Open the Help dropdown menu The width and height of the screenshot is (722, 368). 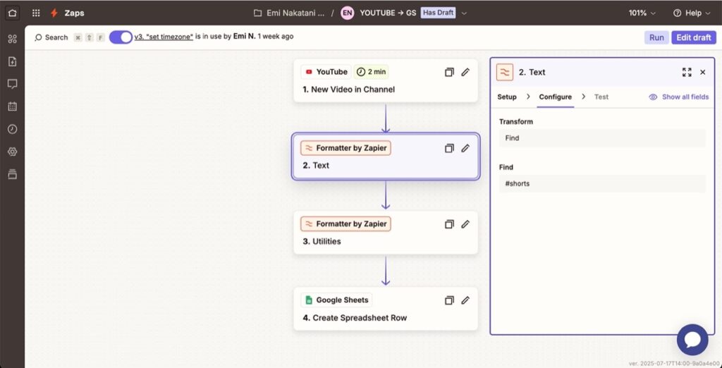pyautogui.click(x=692, y=13)
